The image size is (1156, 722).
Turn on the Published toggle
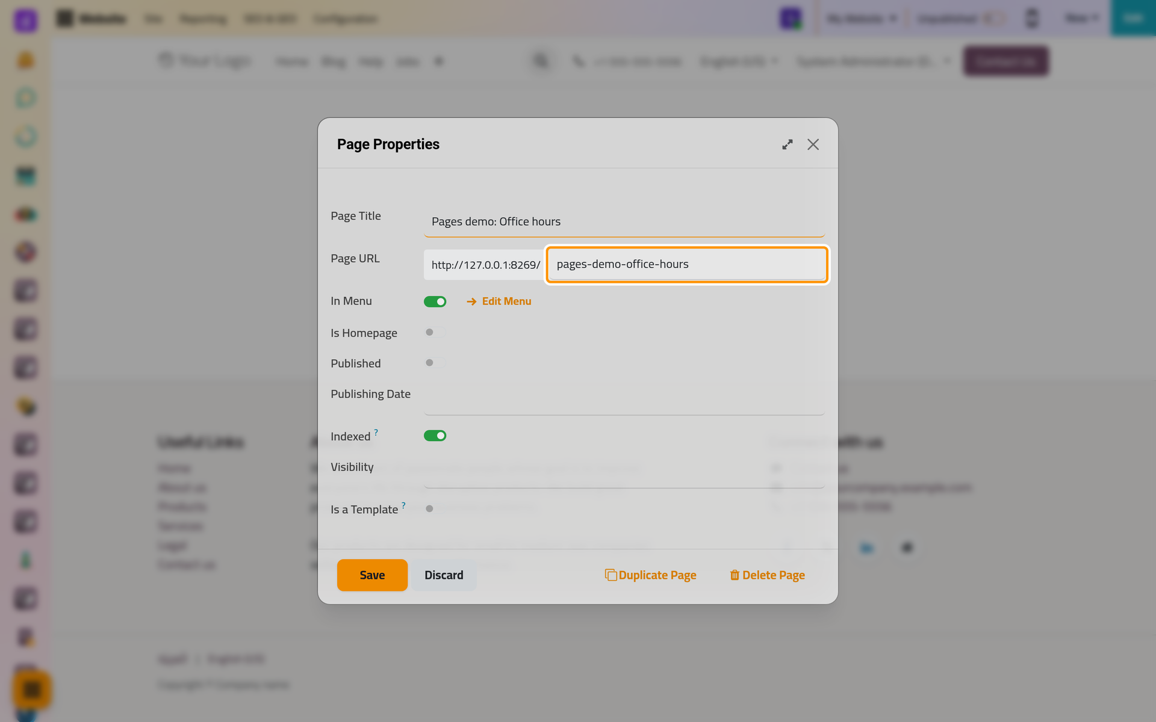435,363
